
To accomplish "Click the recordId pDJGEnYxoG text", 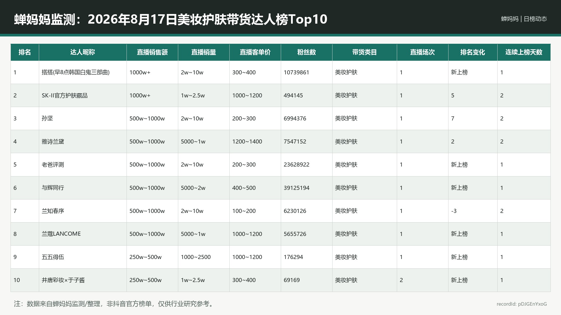I will (x=522, y=304).
